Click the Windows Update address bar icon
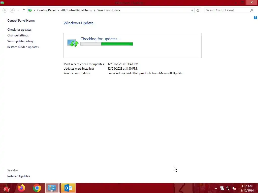Image resolution: width=258 pixels, height=193 pixels. [x=30, y=10]
